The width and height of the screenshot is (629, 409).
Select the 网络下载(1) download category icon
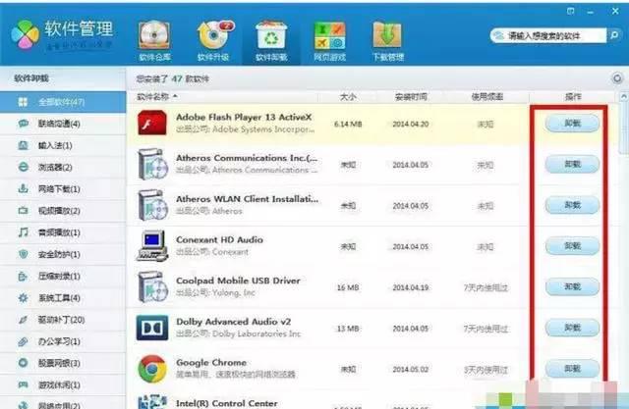pyautogui.click(x=24, y=188)
